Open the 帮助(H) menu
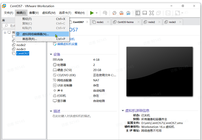Viewport: 202px width, 140px height. (x=79, y=13)
